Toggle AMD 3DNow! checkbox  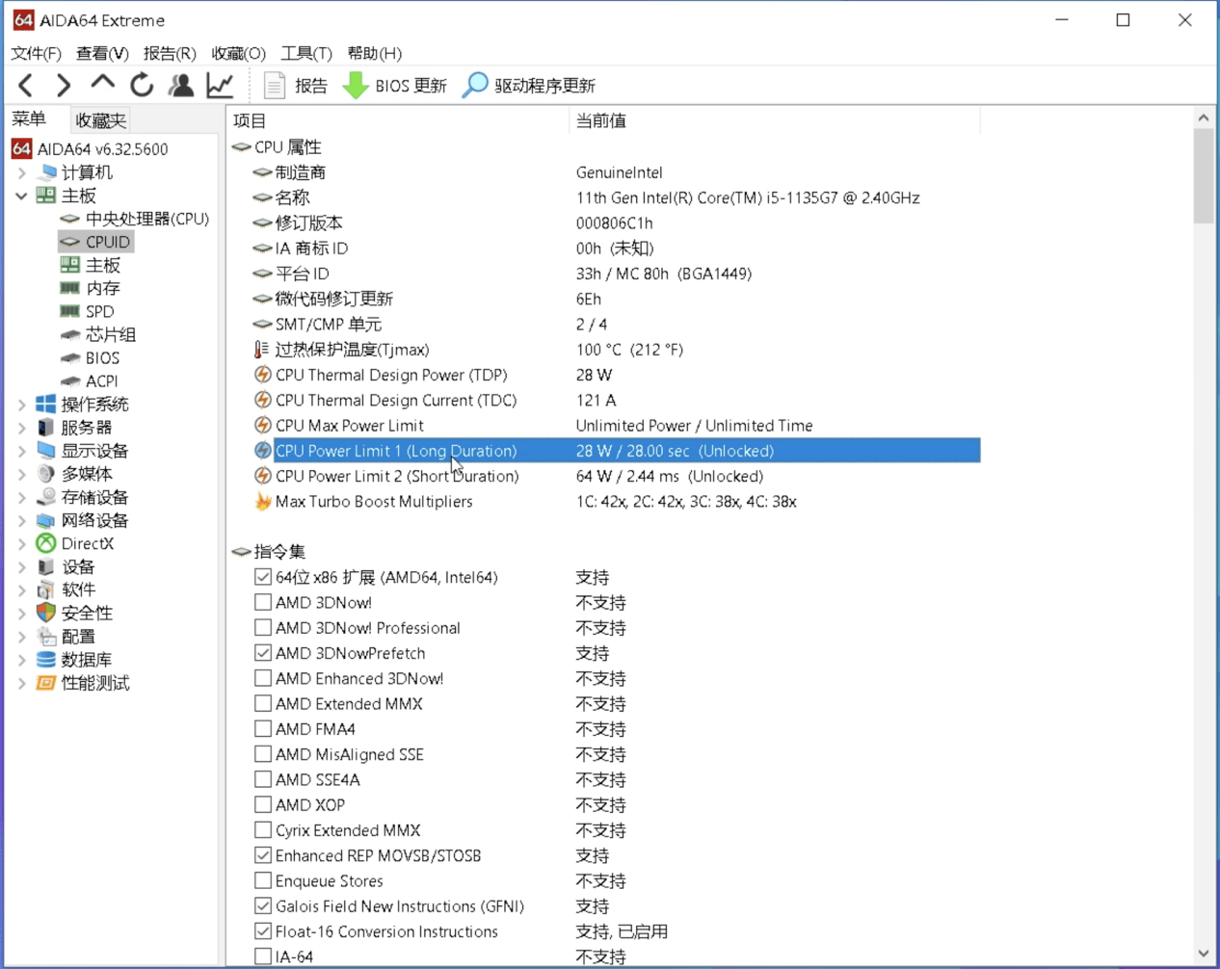pos(263,602)
